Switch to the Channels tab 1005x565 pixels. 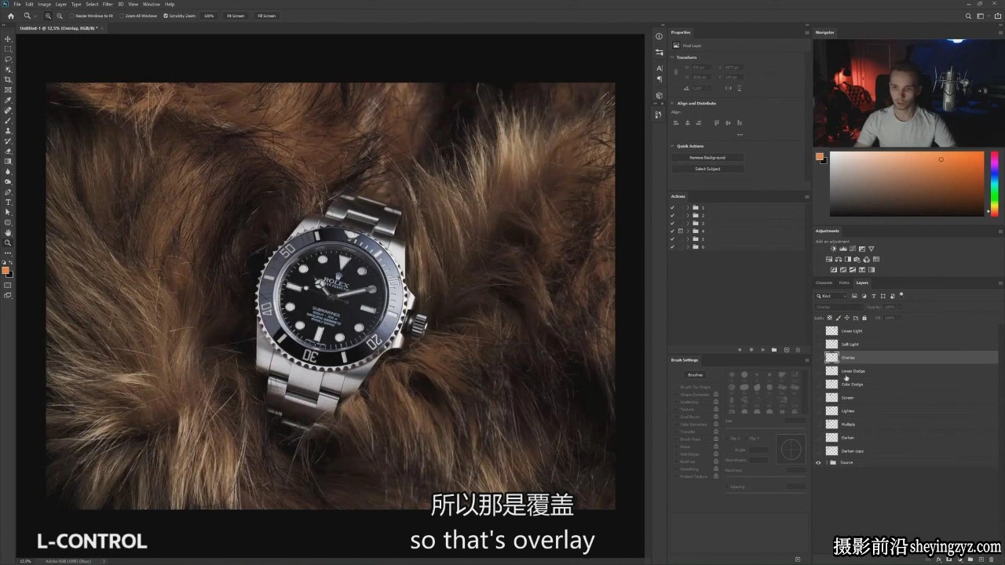click(x=824, y=282)
